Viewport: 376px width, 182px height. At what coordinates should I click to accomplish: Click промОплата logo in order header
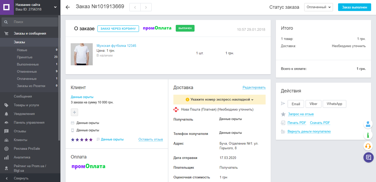(x=157, y=28)
